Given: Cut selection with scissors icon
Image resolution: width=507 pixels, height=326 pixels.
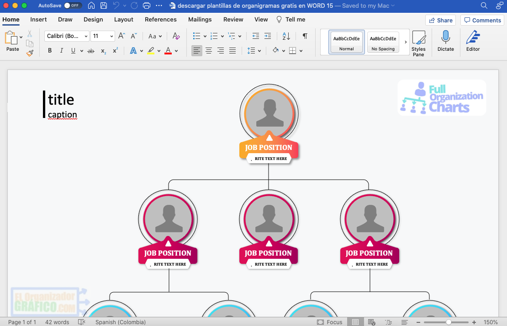Looking at the screenshot, I should pyautogui.click(x=30, y=34).
